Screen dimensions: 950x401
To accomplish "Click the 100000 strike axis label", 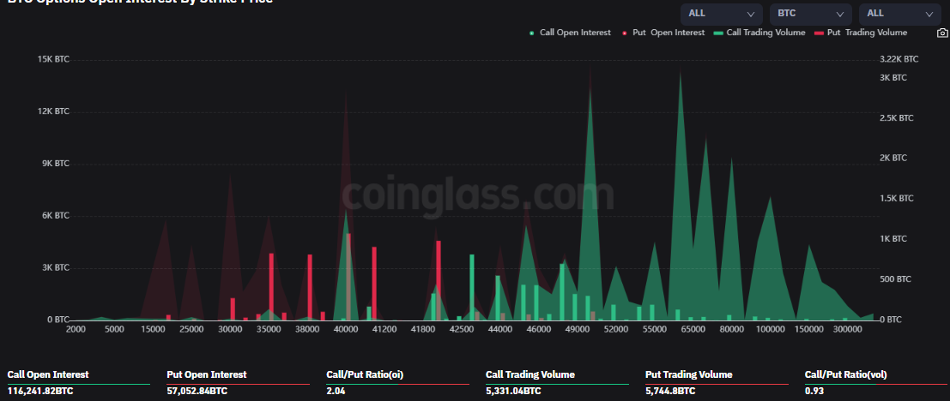I will pos(771,330).
